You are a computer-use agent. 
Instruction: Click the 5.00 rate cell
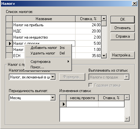click(88, 43)
